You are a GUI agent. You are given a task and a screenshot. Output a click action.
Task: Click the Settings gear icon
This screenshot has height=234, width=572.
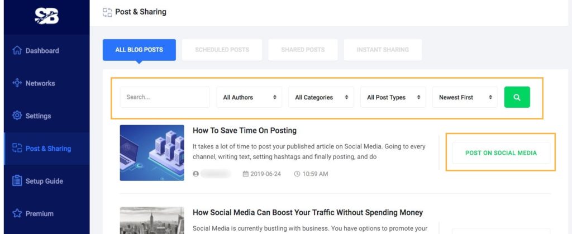(x=17, y=116)
